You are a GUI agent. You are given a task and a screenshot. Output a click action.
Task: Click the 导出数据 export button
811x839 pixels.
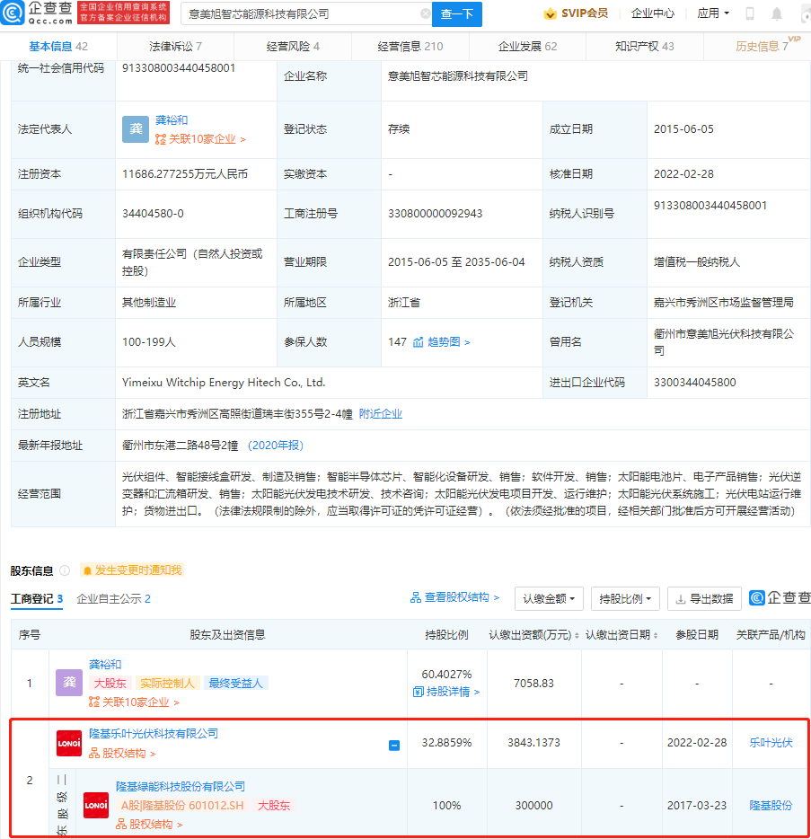[x=704, y=598]
